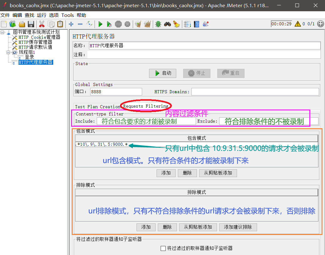Open the 选项 menu
This screenshot has width=325, height=255.
click(53, 15)
